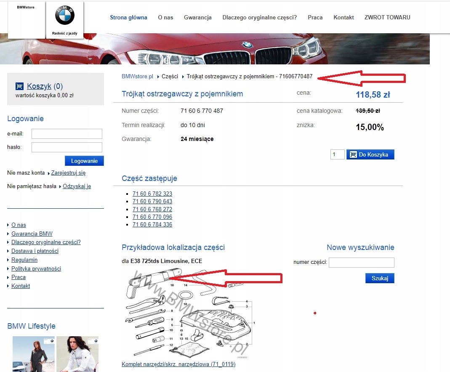Open Kontakt in top navigation
450x372 pixels.
point(343,18)
